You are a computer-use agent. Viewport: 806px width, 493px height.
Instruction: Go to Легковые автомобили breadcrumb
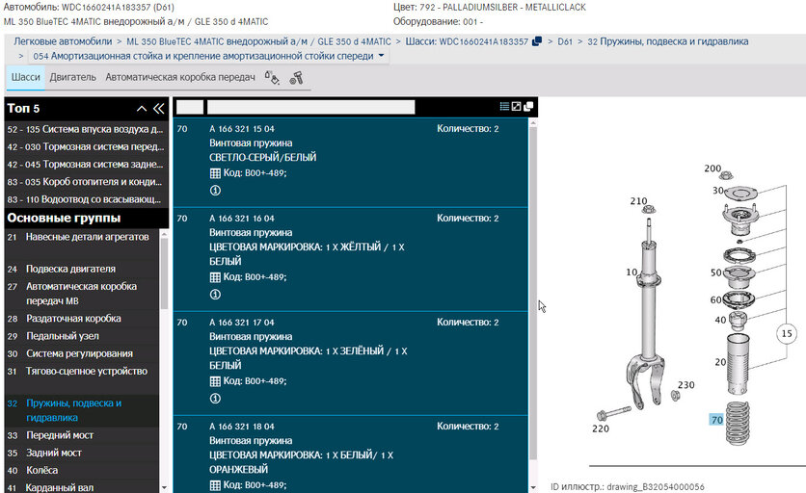click(x=63, y=41)
